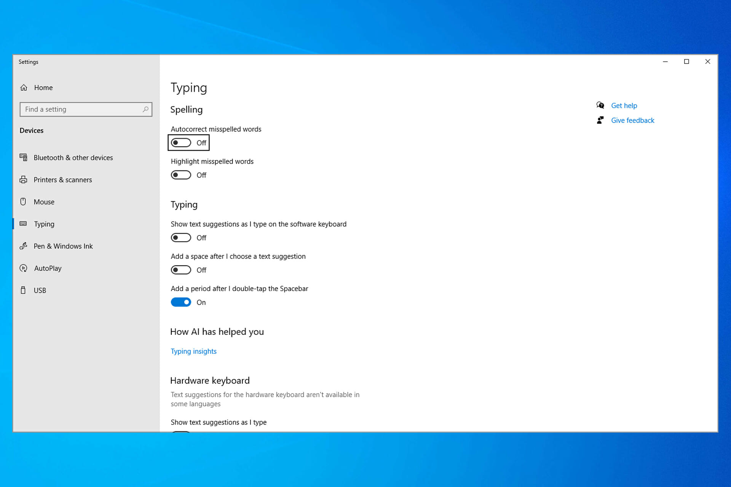The height and width of the screenshot is (487, 731).
Task: Toggle text suggestions on software keyboard
Action: [x=181, y=238]
